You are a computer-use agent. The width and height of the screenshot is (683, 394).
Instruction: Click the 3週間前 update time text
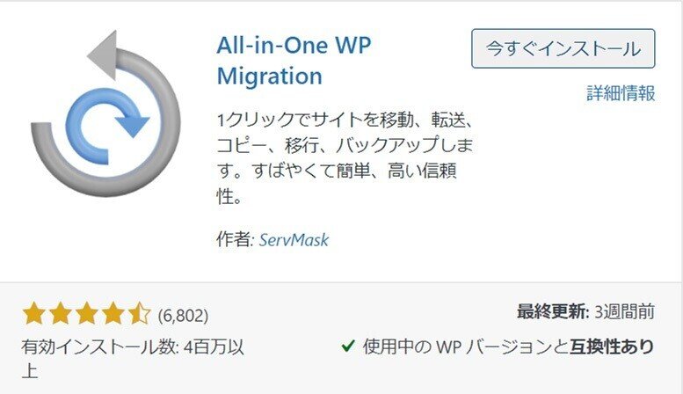(x=623, y=312)
